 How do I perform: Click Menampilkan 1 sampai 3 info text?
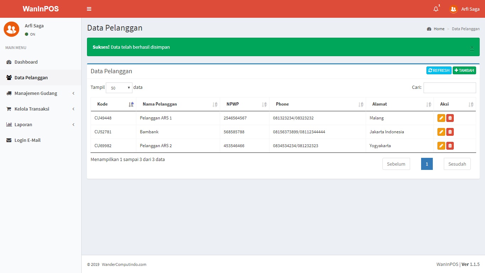point(127,160)
